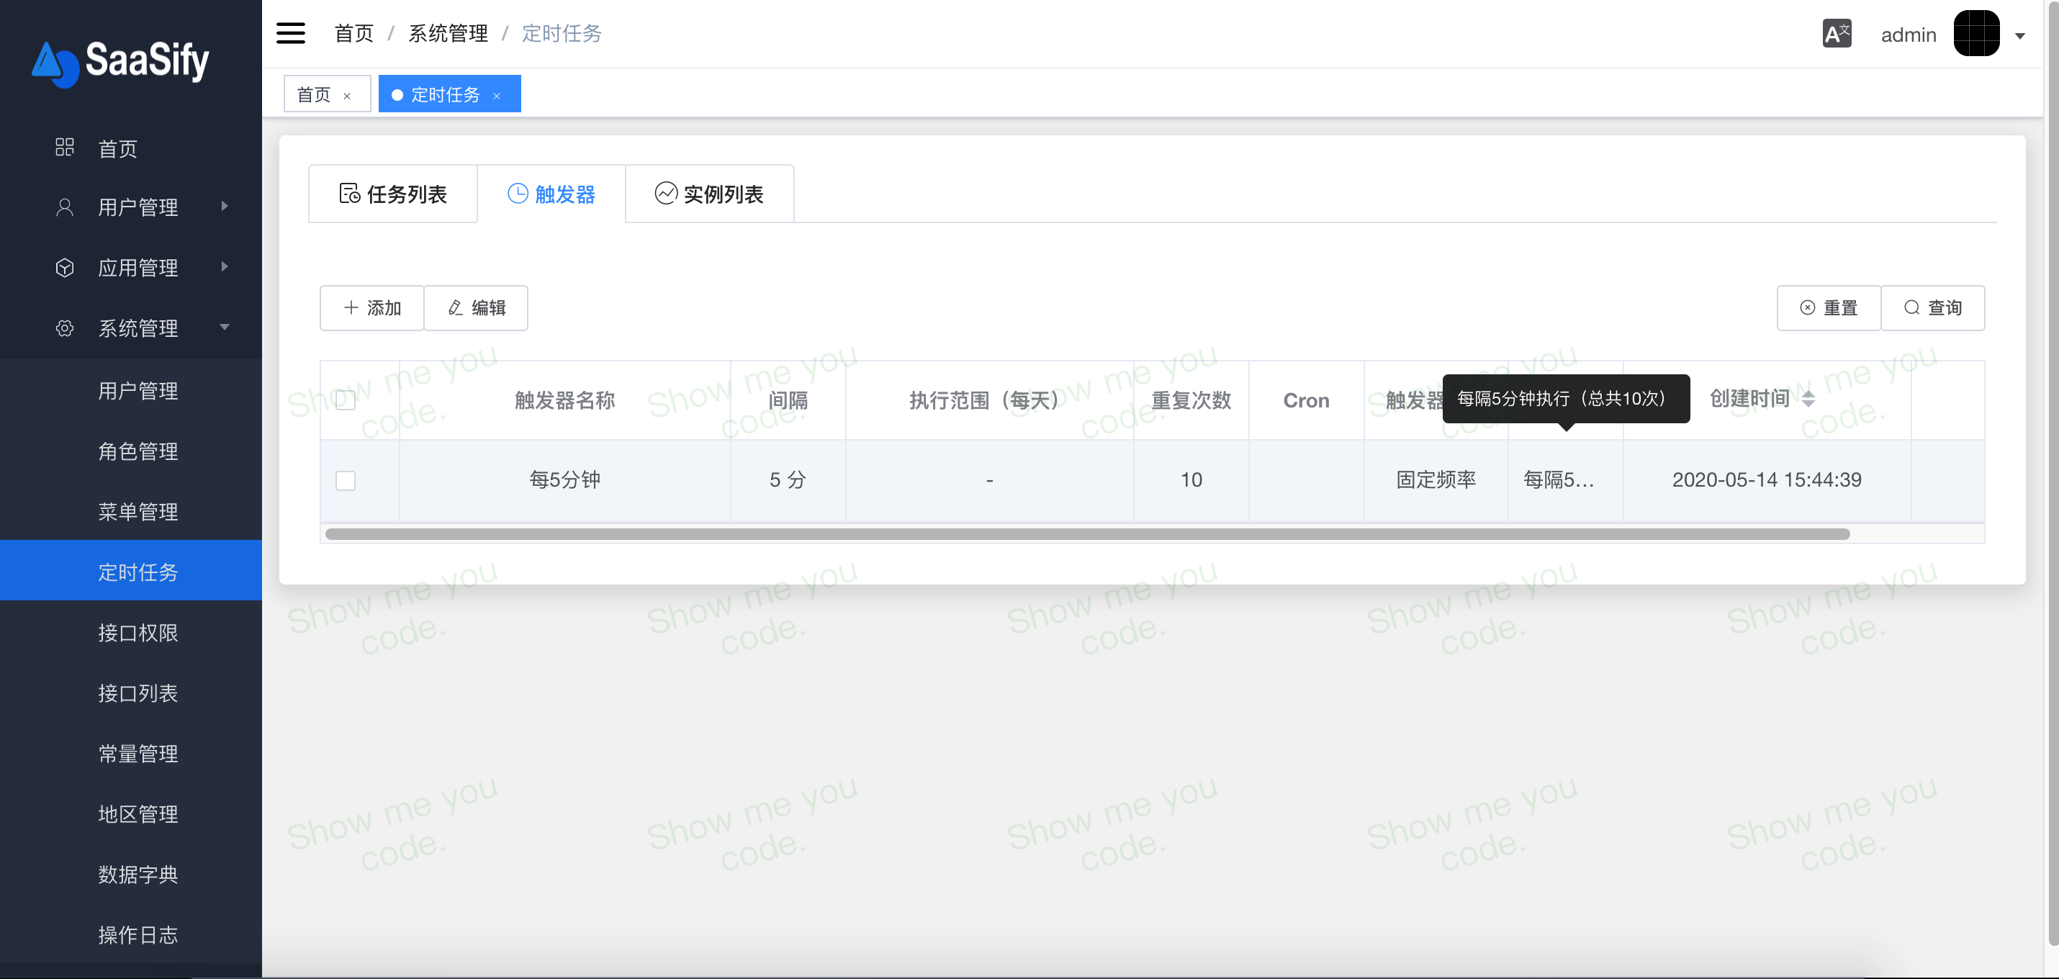Check the 每5分钟 row checkbox
Screen dimensions: 2059x979
(346, 480)
